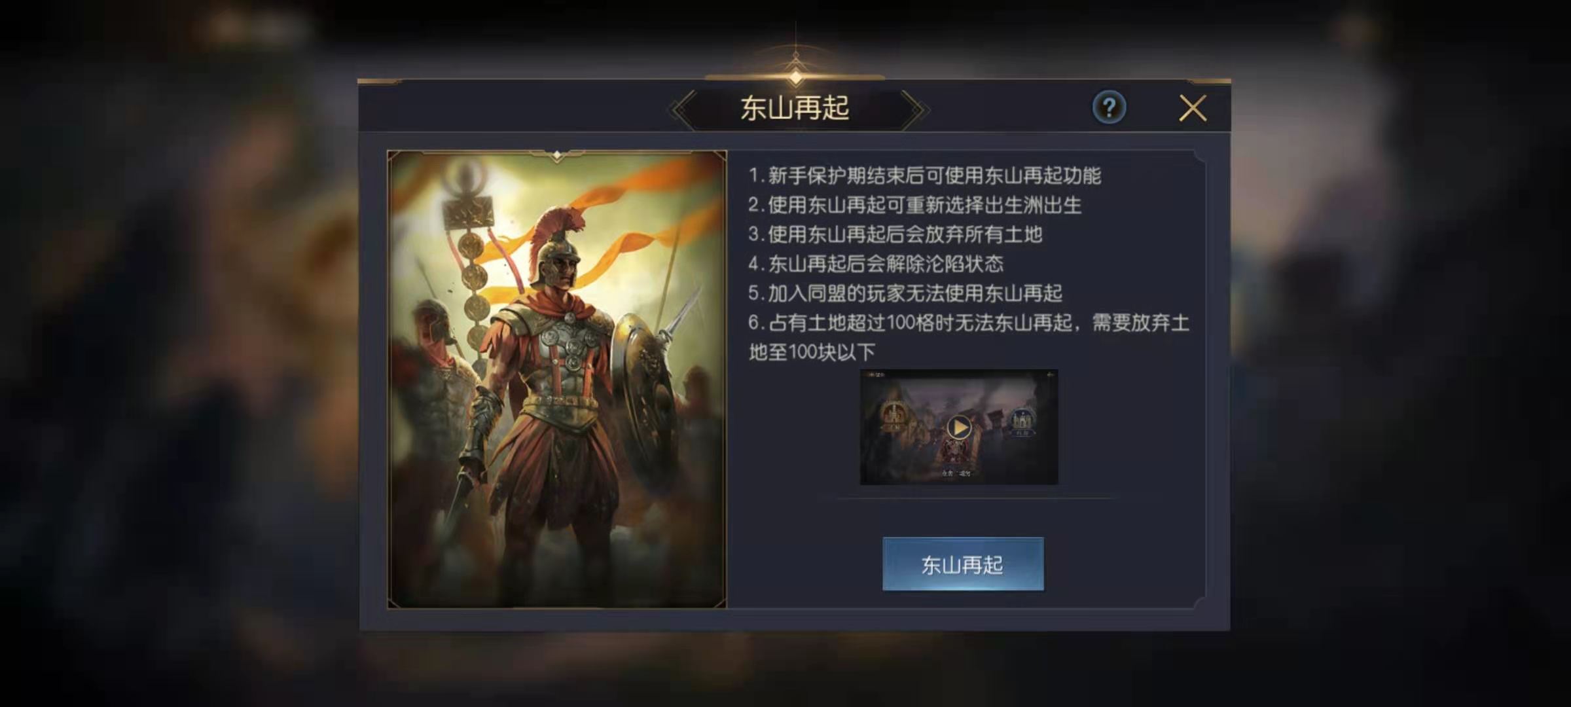Click the 东山再起 title banner
The image size is (1571, 707).
pos(795,108)
